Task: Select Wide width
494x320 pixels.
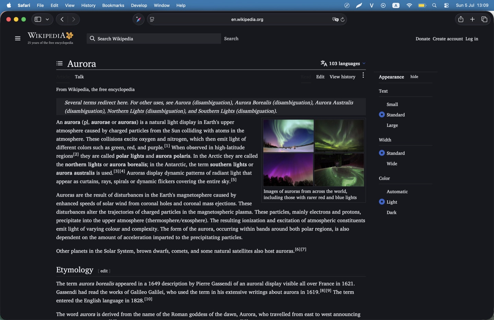Action: [x=392, y=164]
